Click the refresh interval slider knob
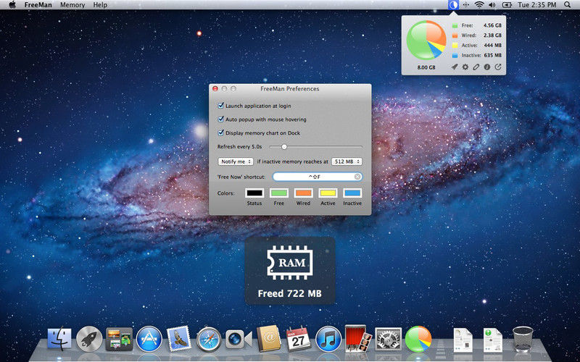 pyautogui.click(x=284, y=147)
